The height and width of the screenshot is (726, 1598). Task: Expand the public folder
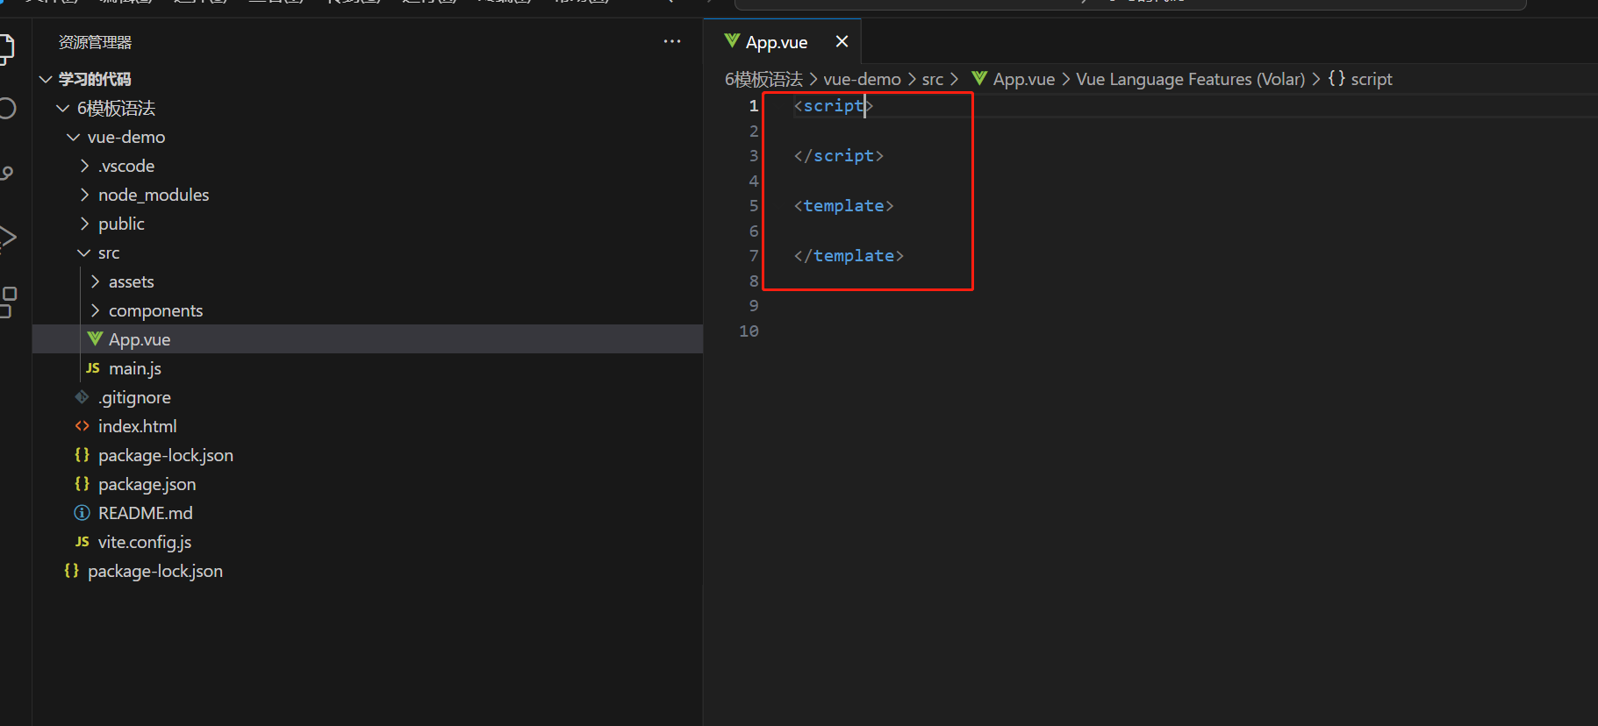[84, 224]
